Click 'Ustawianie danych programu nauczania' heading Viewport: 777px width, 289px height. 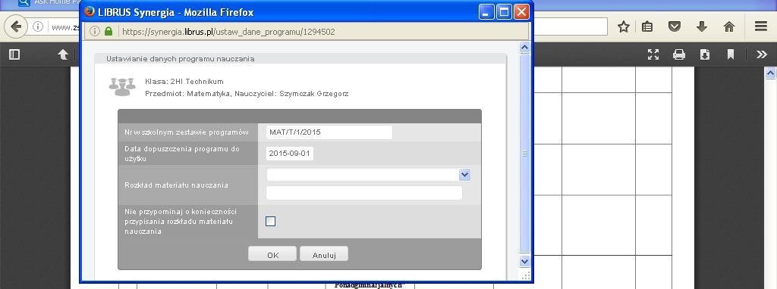[181, 59]
